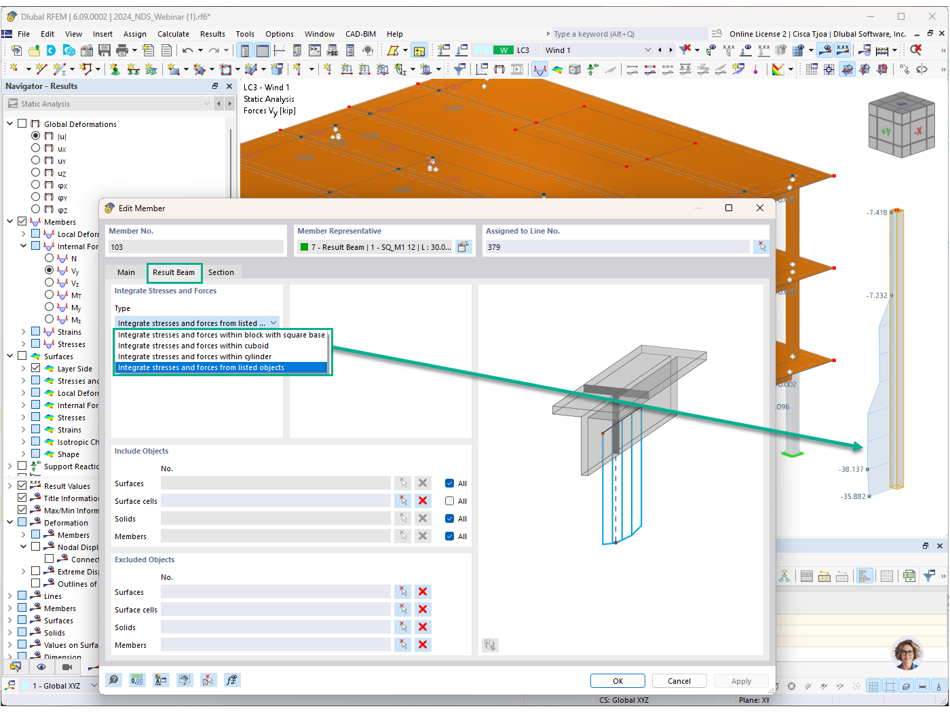Click the Save icon in main toolbar

coord(104,50)
